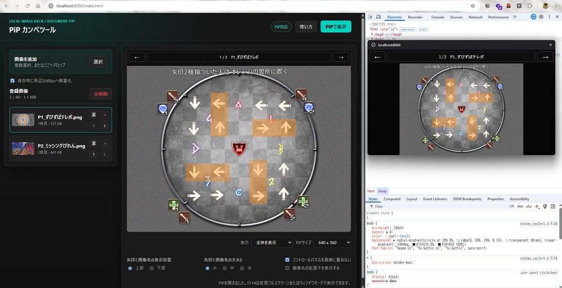Expand the margin property triangle in body

click(x=387, y=231)
